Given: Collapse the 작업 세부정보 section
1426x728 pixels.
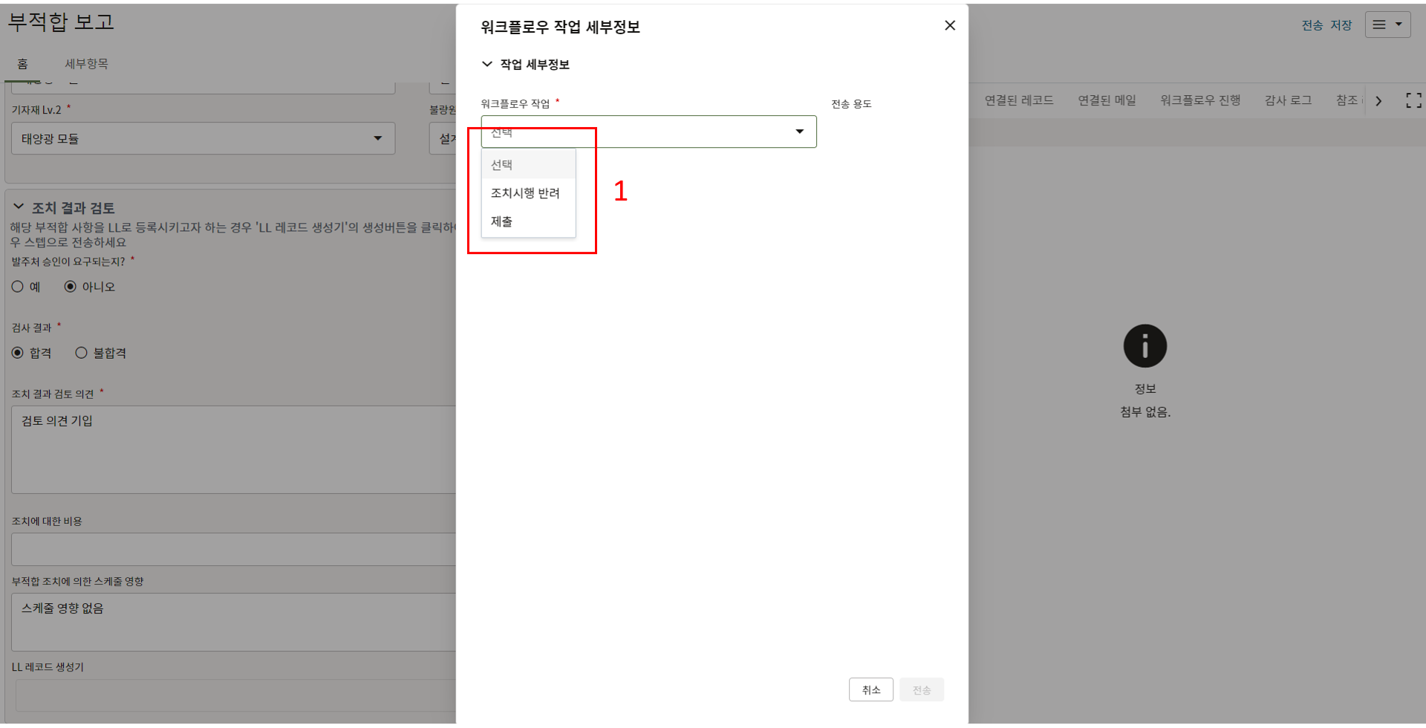Looking at the screenshot, I should (487, 65).
